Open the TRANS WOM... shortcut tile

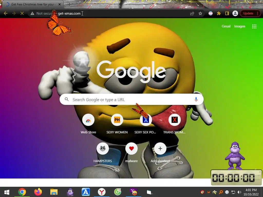click(x=174, y=124)
